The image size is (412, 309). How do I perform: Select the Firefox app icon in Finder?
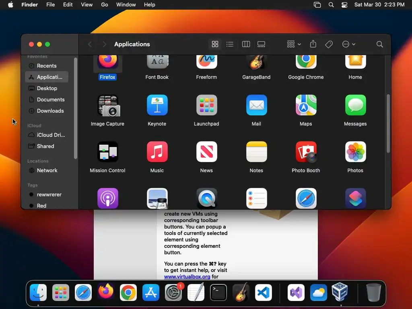pos(107,62)
